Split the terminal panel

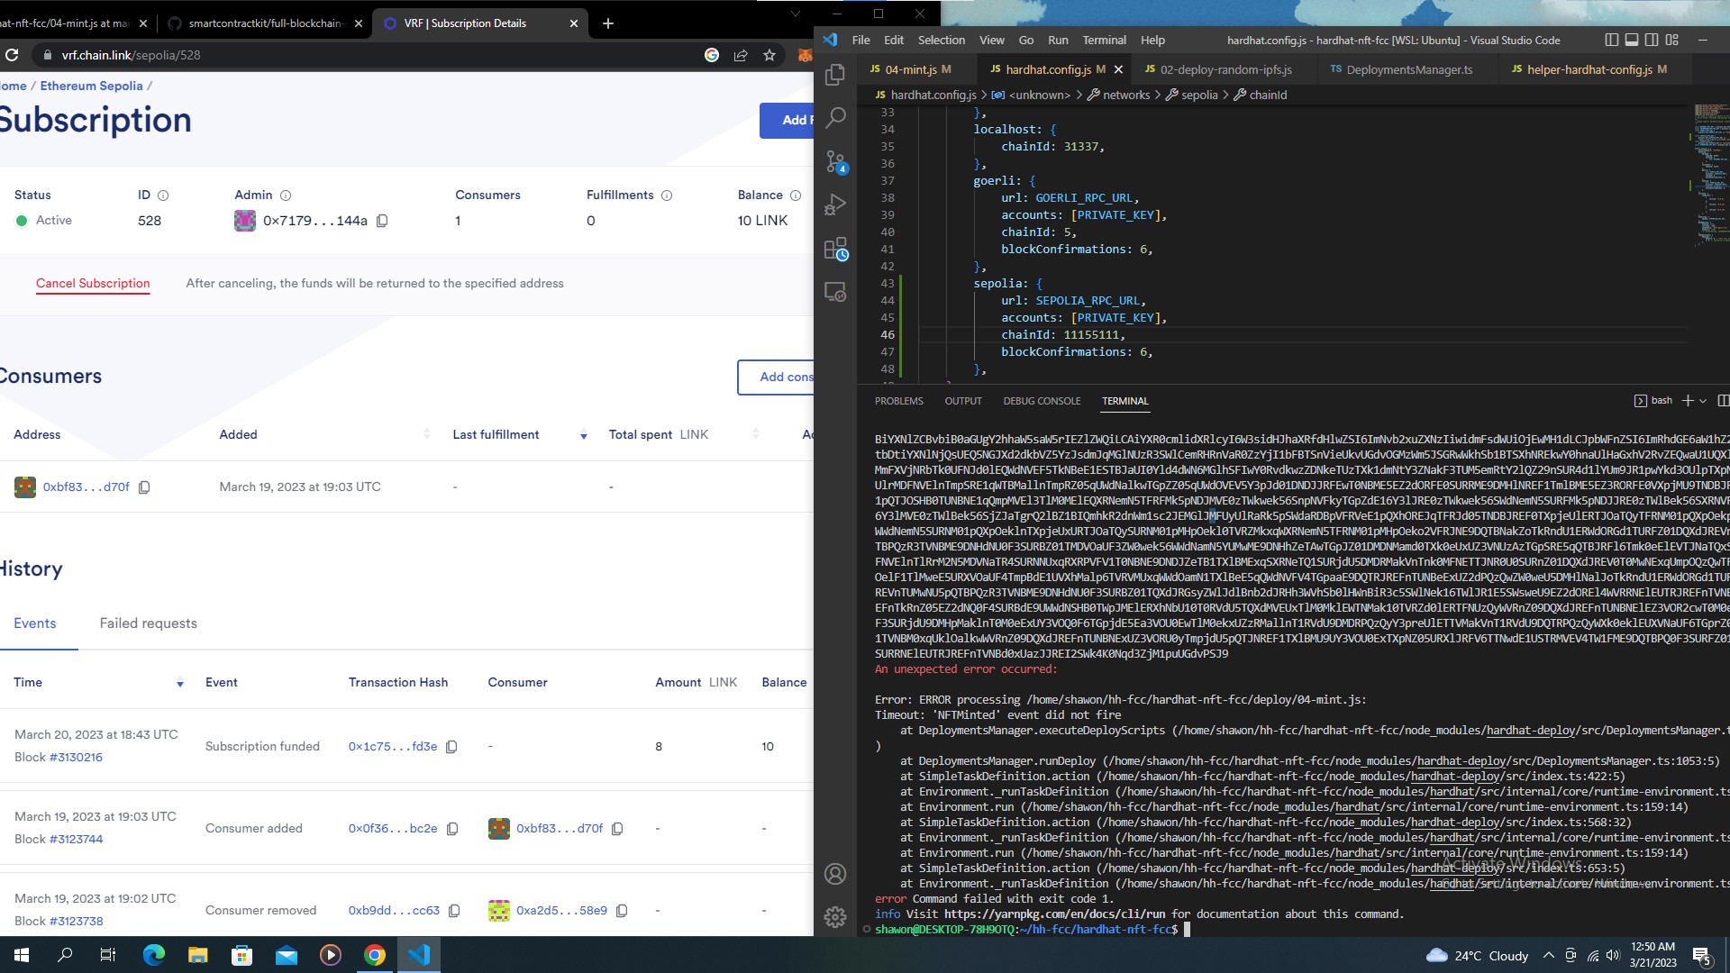click(1723, 401)
